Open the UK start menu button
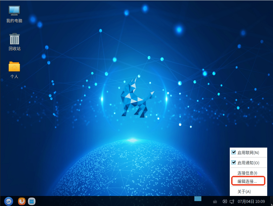Image resolution: width=273 pixels, height=206 pixels. tap(9, 201)
